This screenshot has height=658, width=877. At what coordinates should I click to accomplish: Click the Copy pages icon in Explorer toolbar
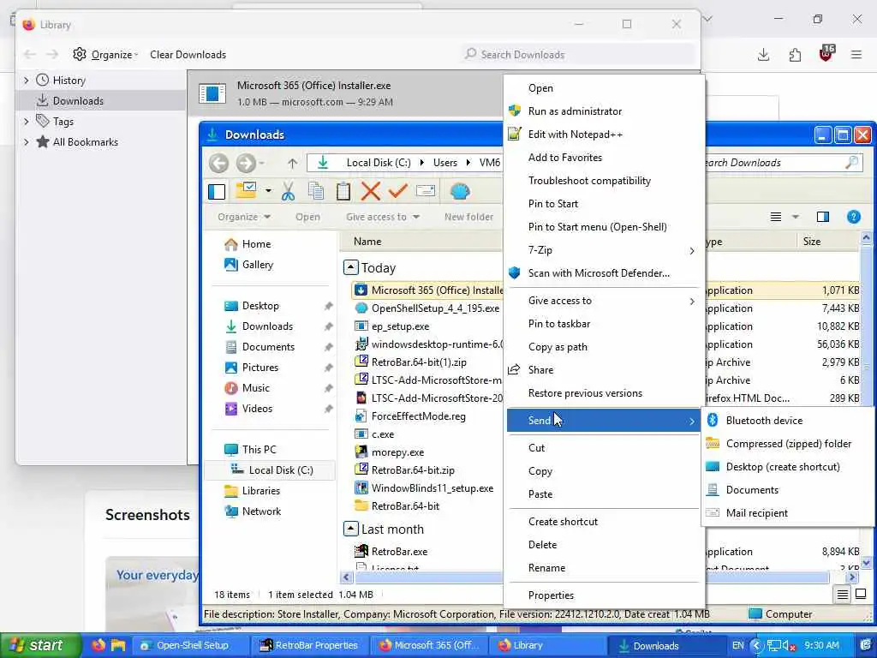pyautogui.click(x=316, y=191)
